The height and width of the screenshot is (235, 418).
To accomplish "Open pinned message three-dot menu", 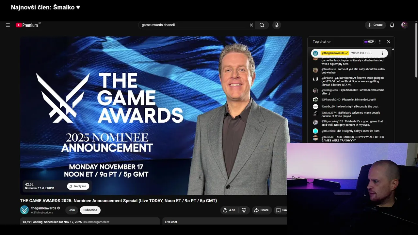I will point(383,53).
